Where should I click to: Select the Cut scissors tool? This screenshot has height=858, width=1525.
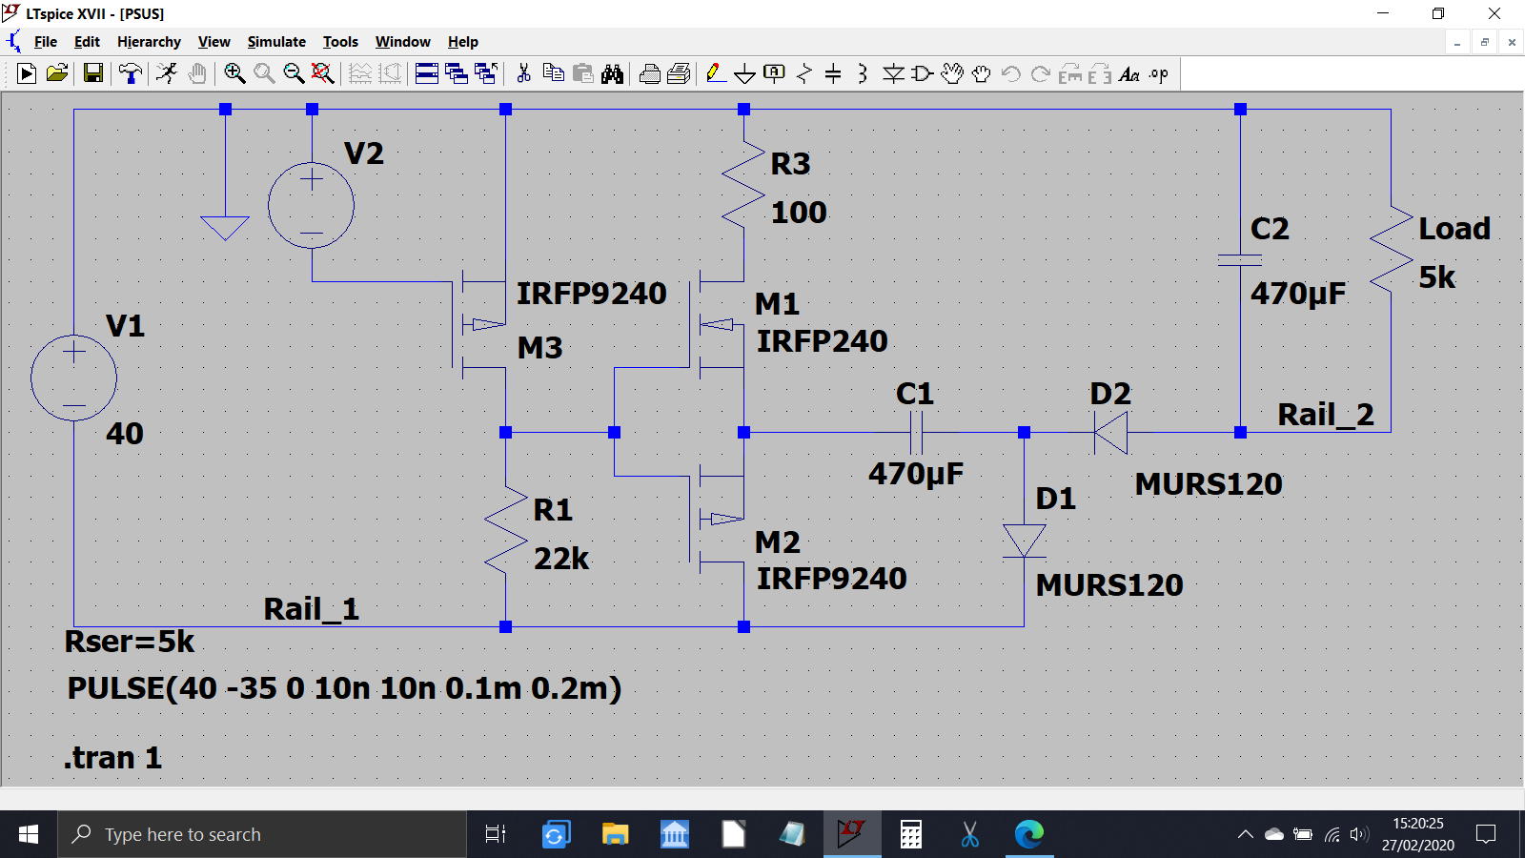pyautogui.click(x=523, y=73)
